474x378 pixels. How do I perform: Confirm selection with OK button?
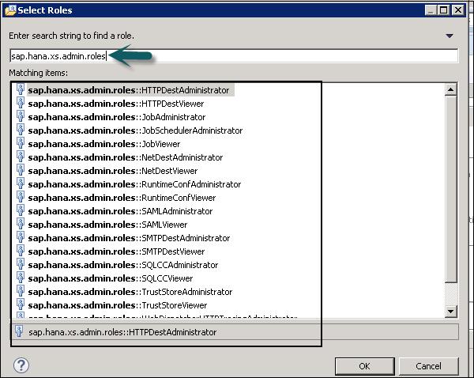tap(364, 366)
